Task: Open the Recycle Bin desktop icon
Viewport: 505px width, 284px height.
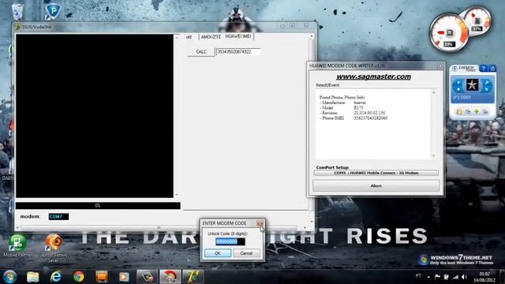Action: [x=17, y=12]
